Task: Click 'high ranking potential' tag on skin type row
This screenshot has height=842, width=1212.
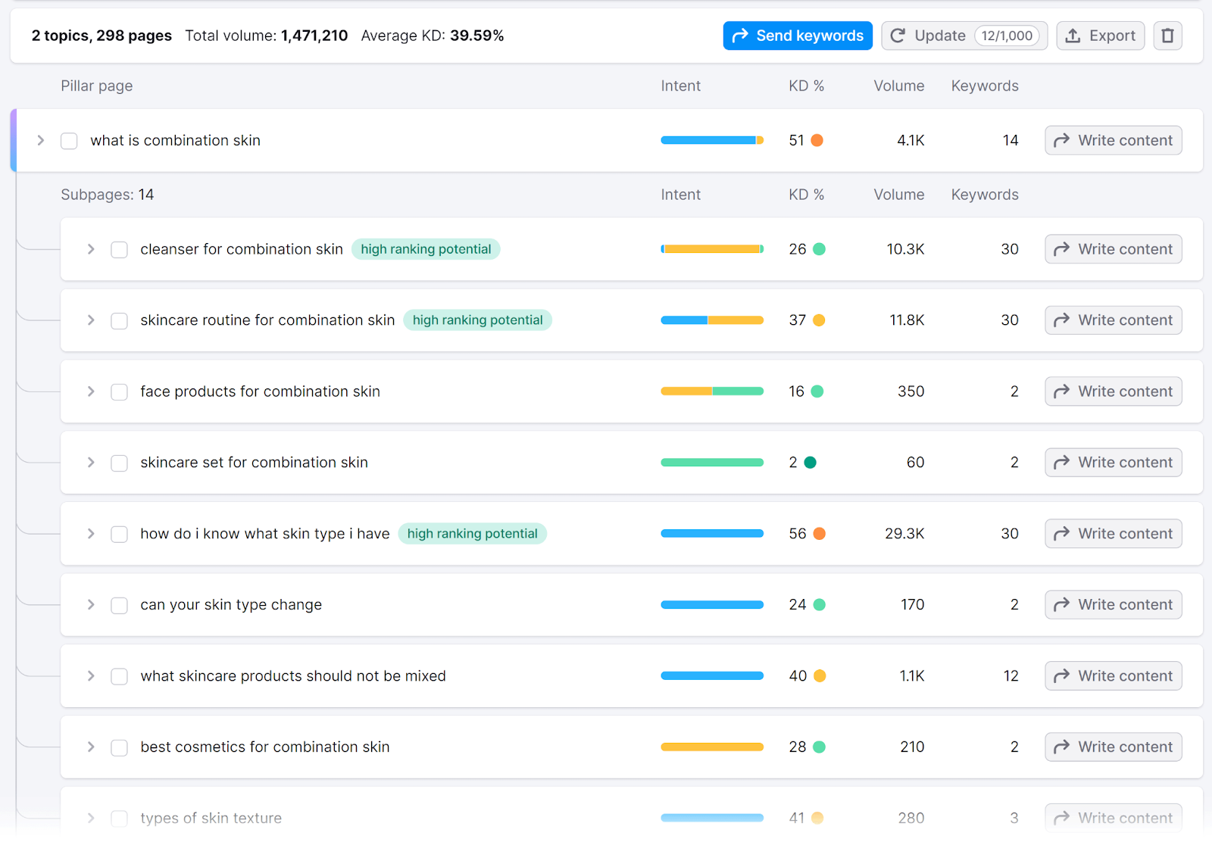Action: coord(472,534)
